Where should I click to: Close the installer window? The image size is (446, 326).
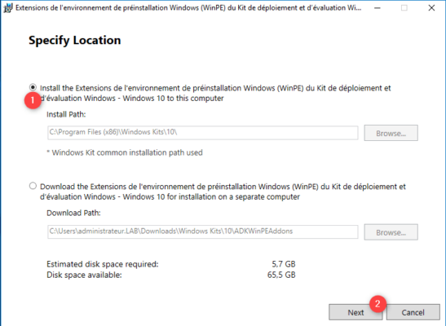click(x=431, y=8)
